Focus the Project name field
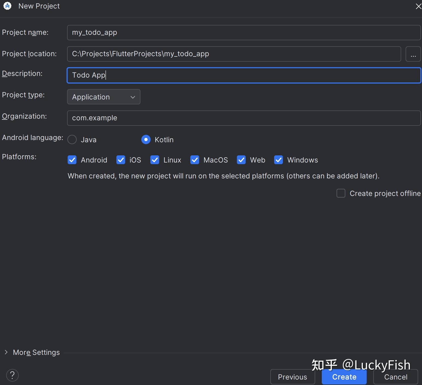The width and height of the screenshot is (422, 385). (243, 33)
